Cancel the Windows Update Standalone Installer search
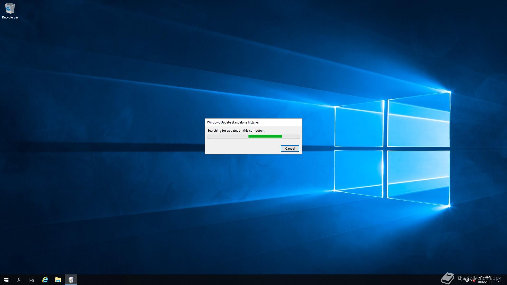This screenshot has height=285, width=507. click(290, 148)
